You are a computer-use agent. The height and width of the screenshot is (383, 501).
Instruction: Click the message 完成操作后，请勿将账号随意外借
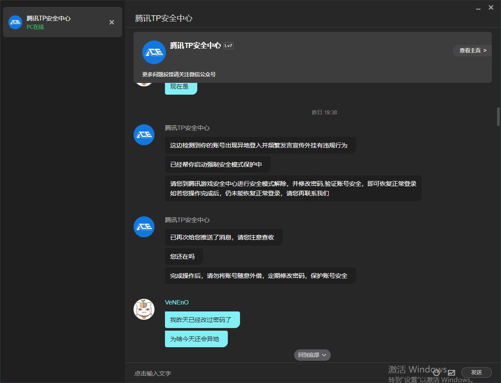[261, 276]
